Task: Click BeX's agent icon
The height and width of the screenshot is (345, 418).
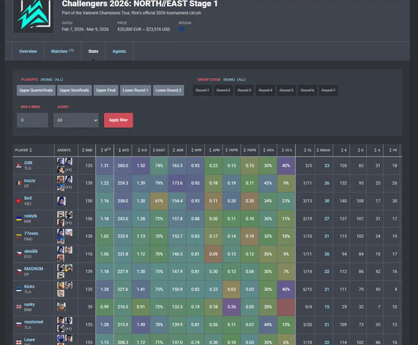Action: (61, 200)
